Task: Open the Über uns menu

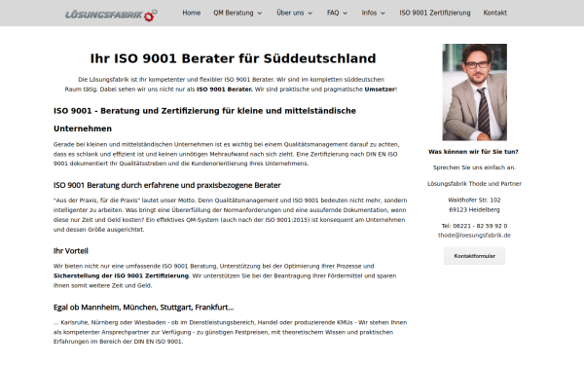Action: click(290, 13)
